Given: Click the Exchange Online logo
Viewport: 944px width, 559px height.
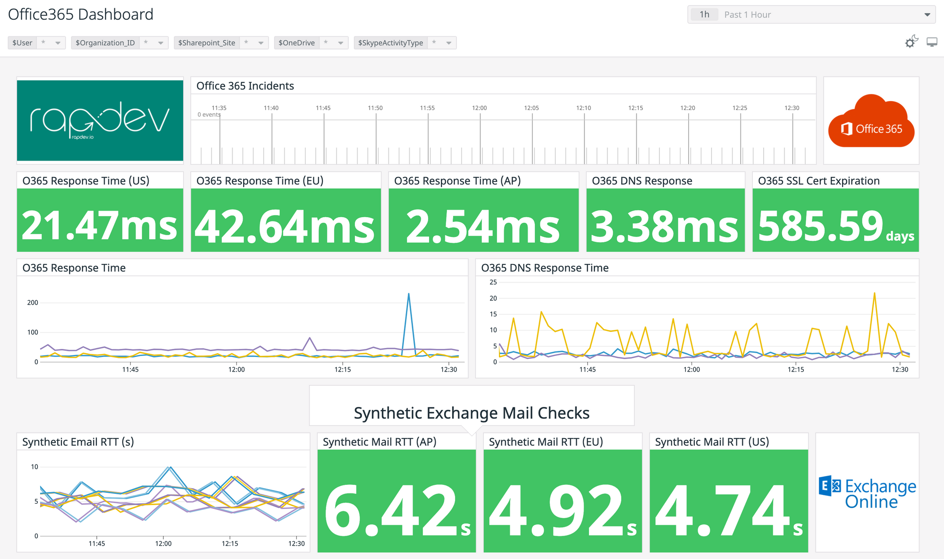Looking at the screenshot, I should click(x=868, y=493).
